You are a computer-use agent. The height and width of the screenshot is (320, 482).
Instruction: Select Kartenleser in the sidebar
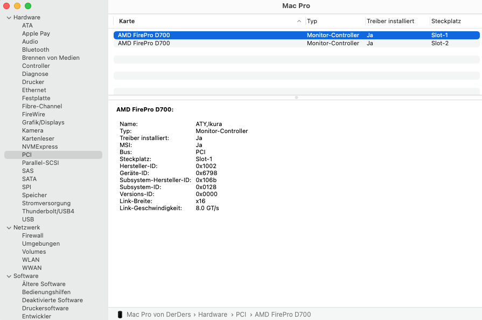[38, 138]
